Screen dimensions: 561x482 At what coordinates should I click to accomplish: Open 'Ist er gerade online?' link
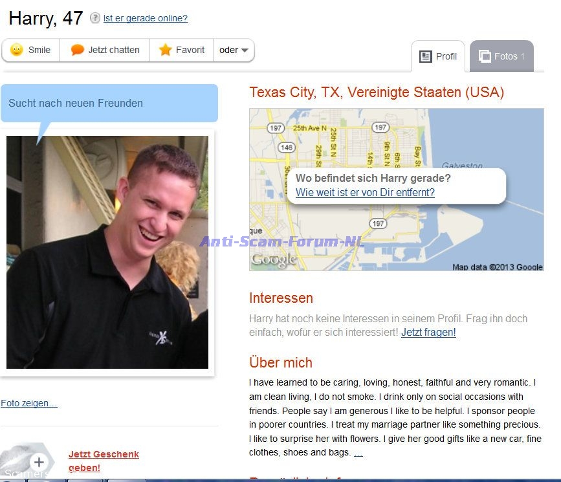click(145, 18)
